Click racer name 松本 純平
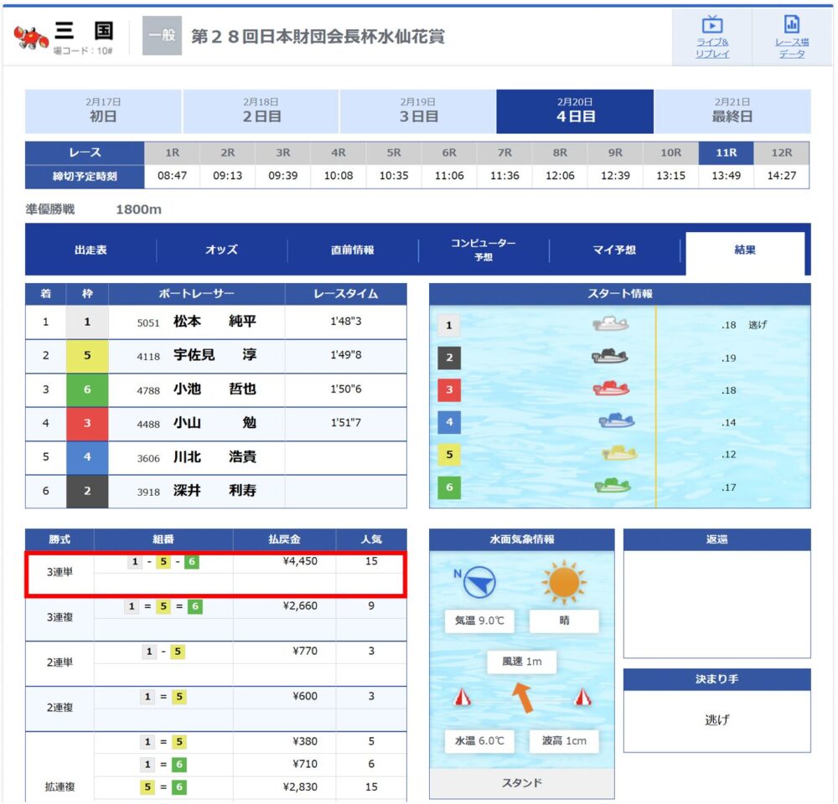The width and height of the screenshot is (838, 804). (215, 322)
